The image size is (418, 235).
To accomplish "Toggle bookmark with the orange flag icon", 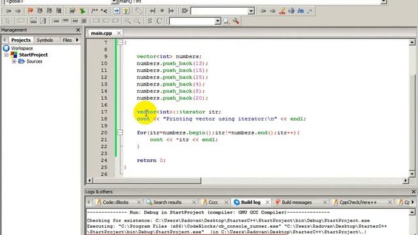I will [30, 11].
